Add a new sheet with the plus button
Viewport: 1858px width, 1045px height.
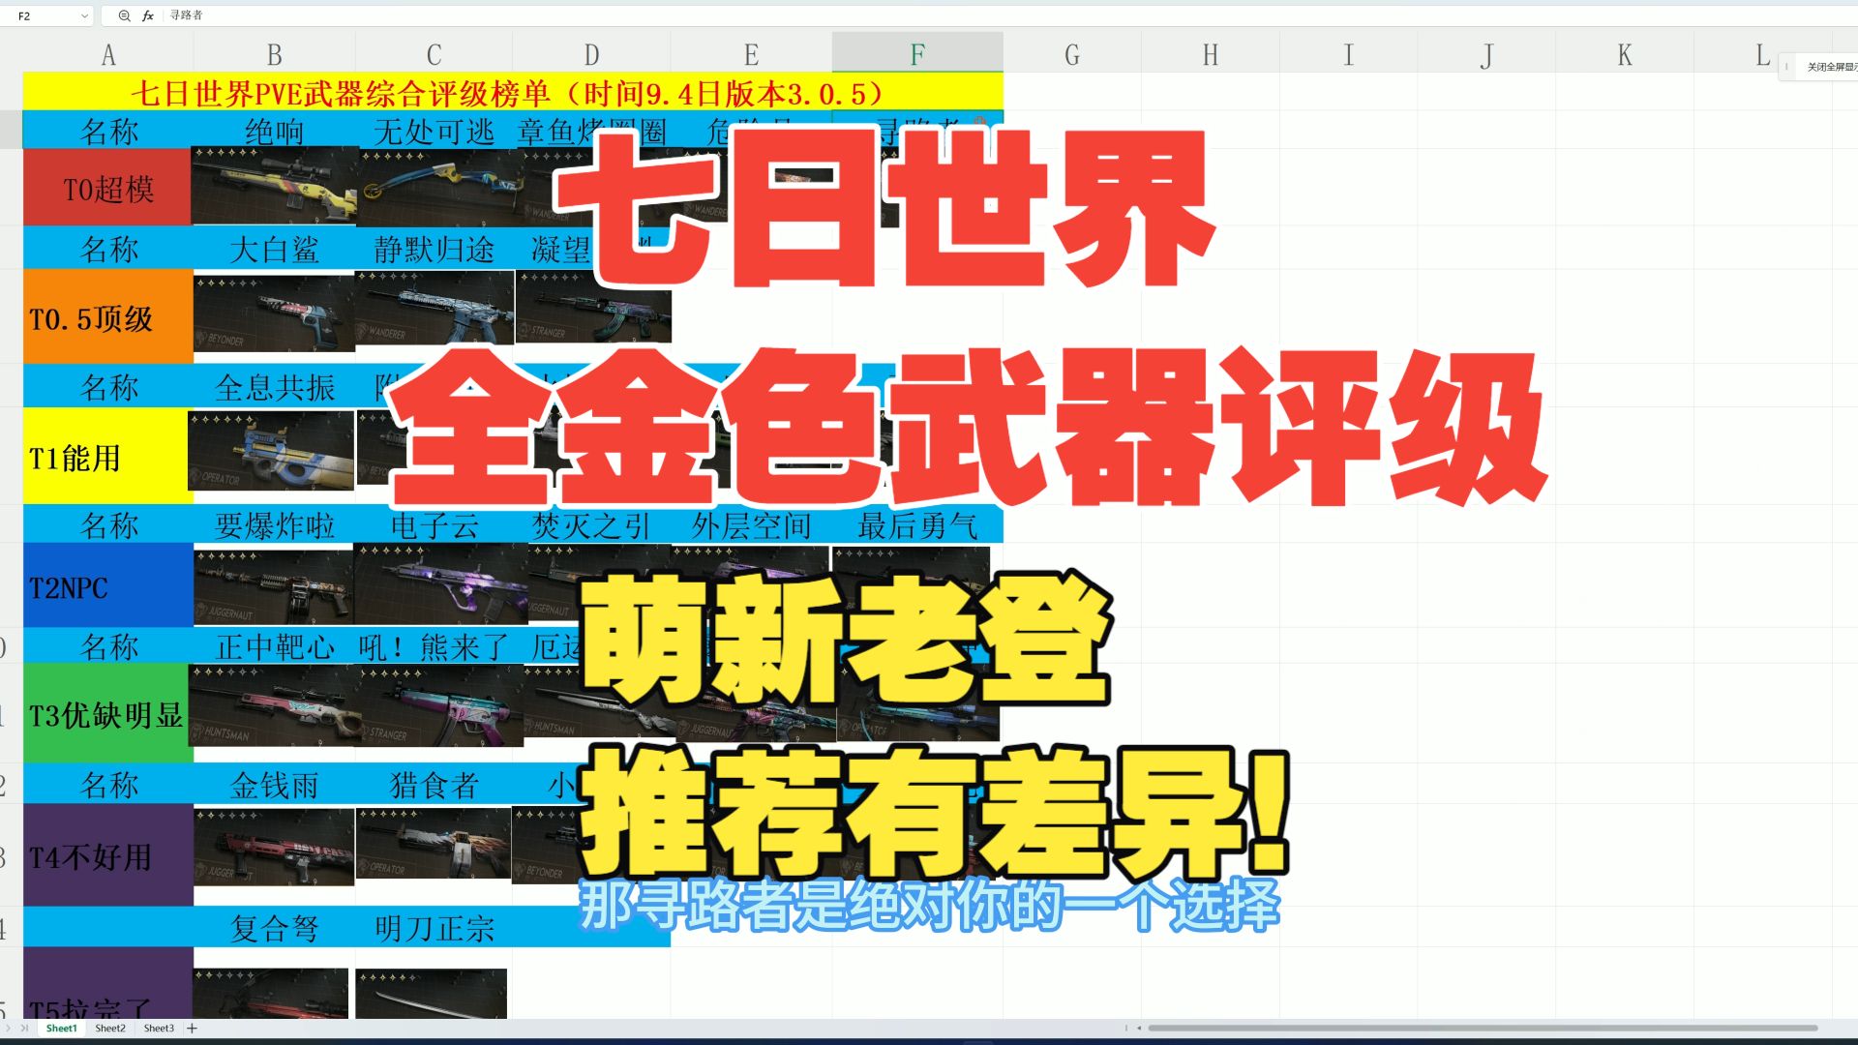tap(192, 1028)
